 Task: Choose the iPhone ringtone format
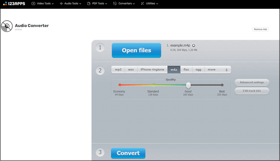(152, 69)
